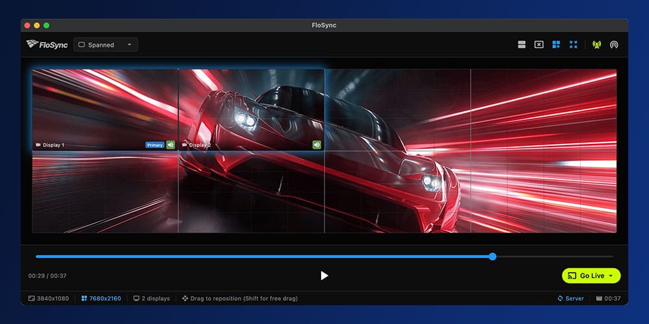Click the unplayed end of the timeline
649x324 pixels.
[x=555, y=257]
